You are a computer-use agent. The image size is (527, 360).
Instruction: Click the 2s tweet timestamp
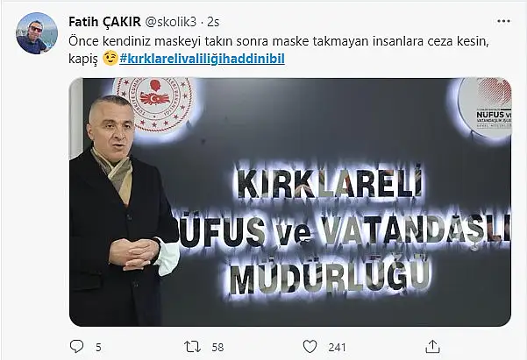coord(213,22)
